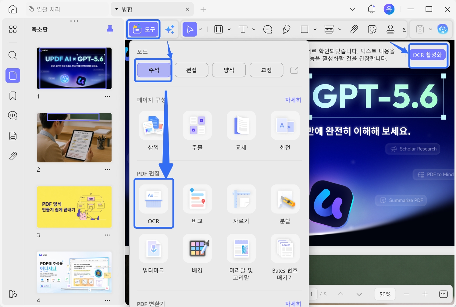This screenshot has height=307, width=456.
Task: Open options menu for page 2
Action: click(107, 170)
